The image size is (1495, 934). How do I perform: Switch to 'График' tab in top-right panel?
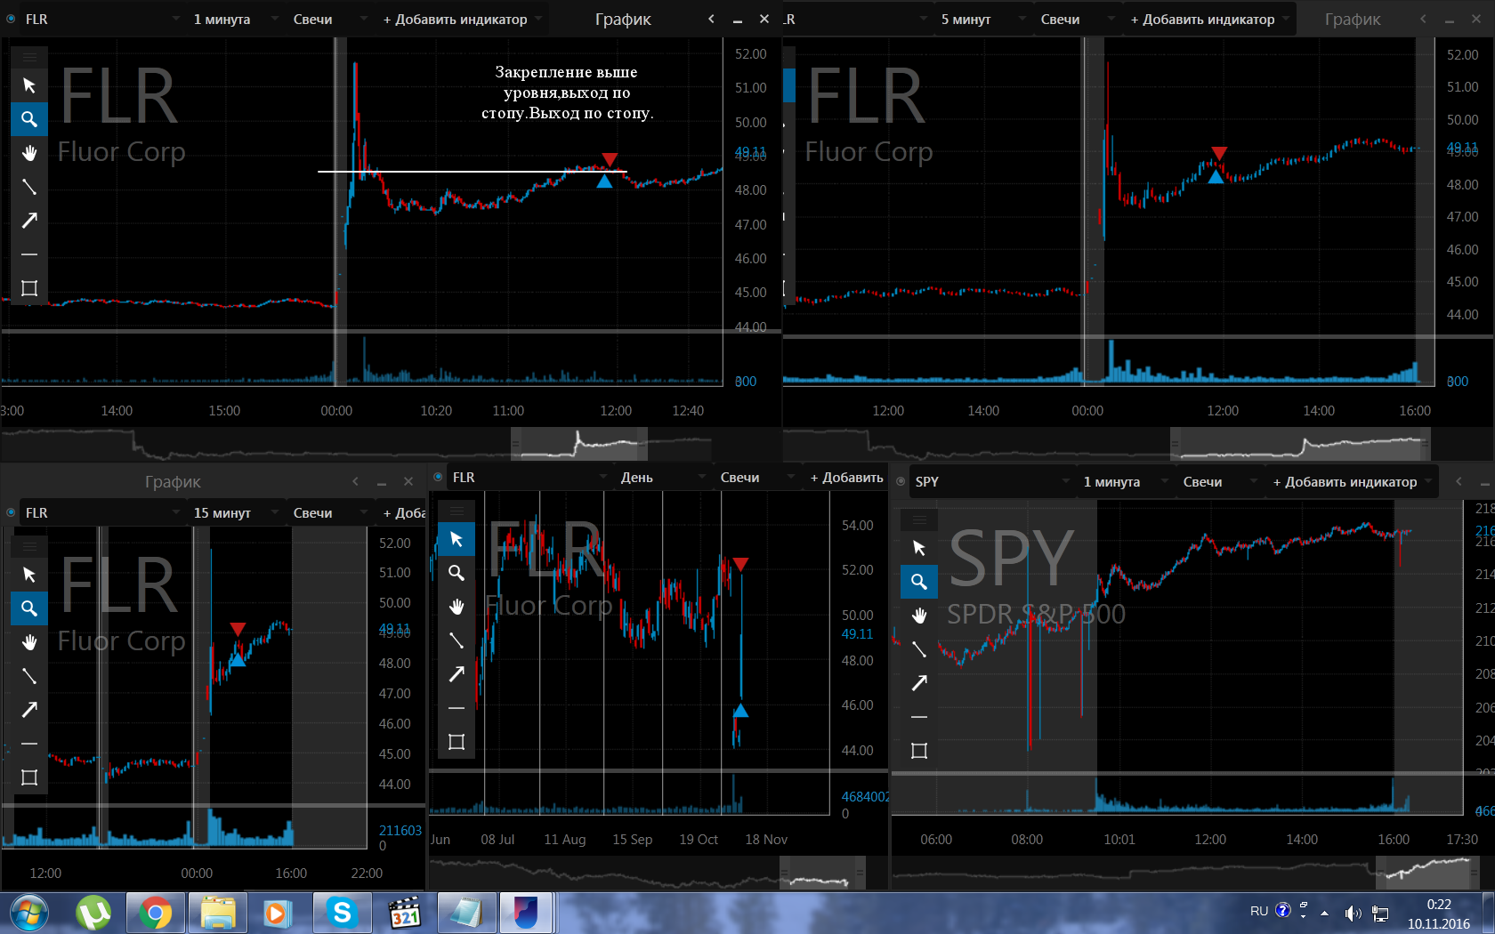(1353, 19)
